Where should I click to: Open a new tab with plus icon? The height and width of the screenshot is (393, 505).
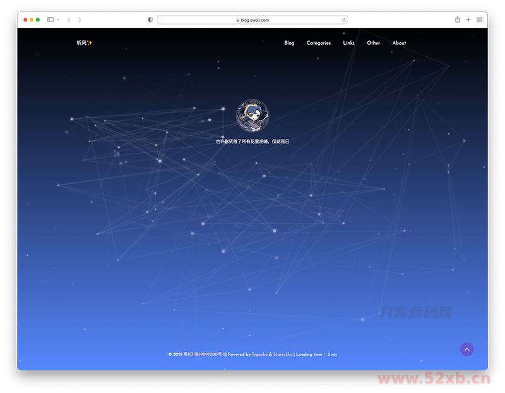coord(468,20)
